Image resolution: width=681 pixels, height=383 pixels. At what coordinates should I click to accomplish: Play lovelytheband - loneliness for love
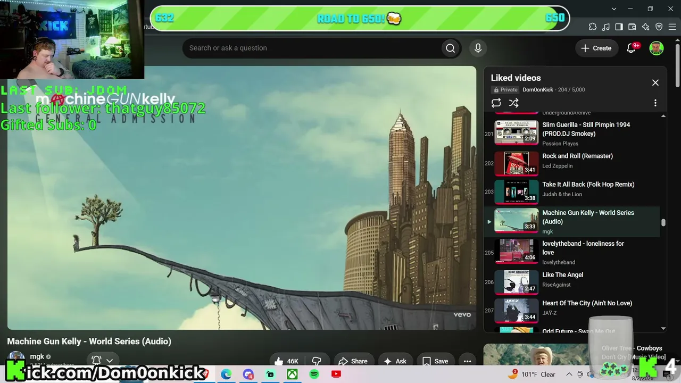tap(583, 248)
